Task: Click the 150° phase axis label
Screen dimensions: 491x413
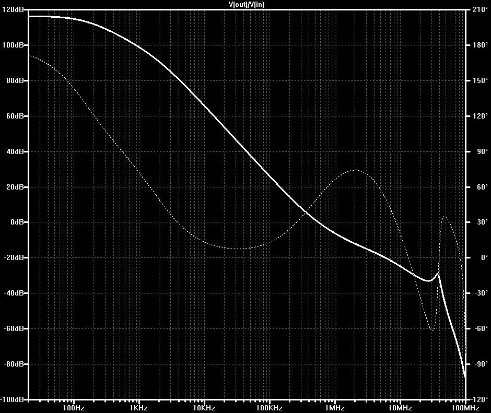Action: (x=480, y=80)
